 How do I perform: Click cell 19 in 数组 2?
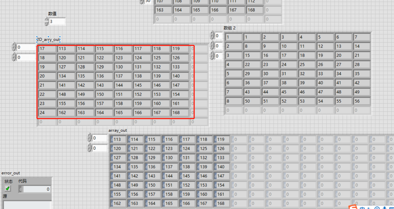(325, 55)
